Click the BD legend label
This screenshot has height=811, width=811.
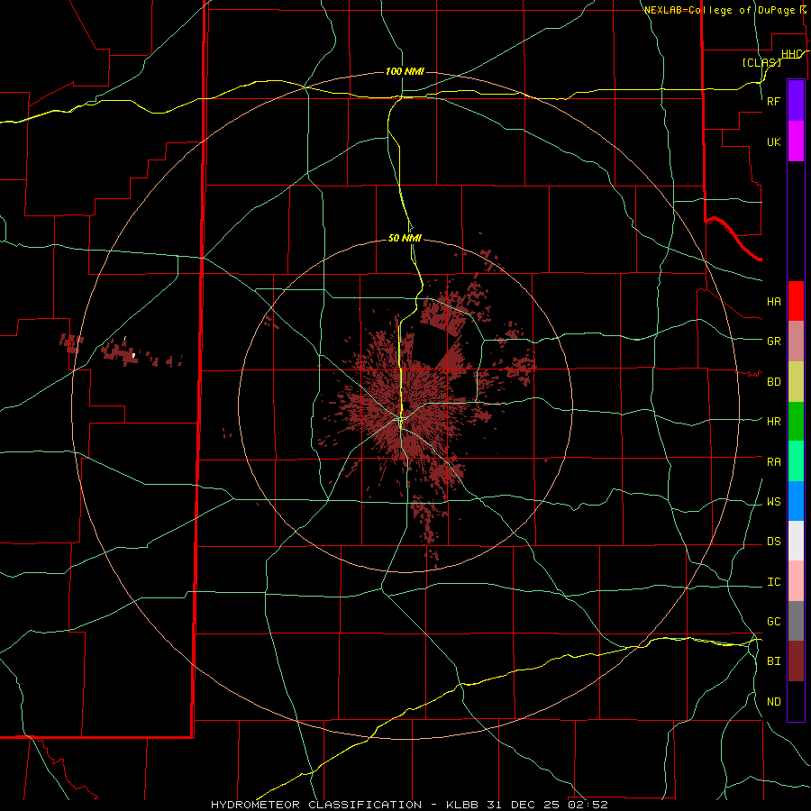(x=773, y=382)
